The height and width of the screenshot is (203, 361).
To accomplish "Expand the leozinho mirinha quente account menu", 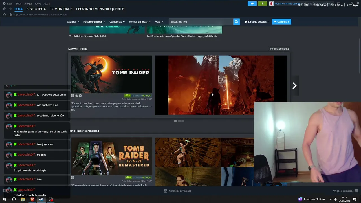I will click(289, 4).
